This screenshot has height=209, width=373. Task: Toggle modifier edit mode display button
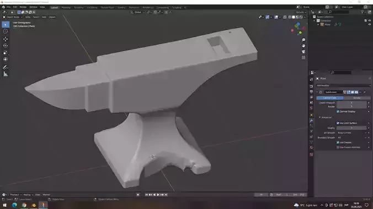pos(349,92)
